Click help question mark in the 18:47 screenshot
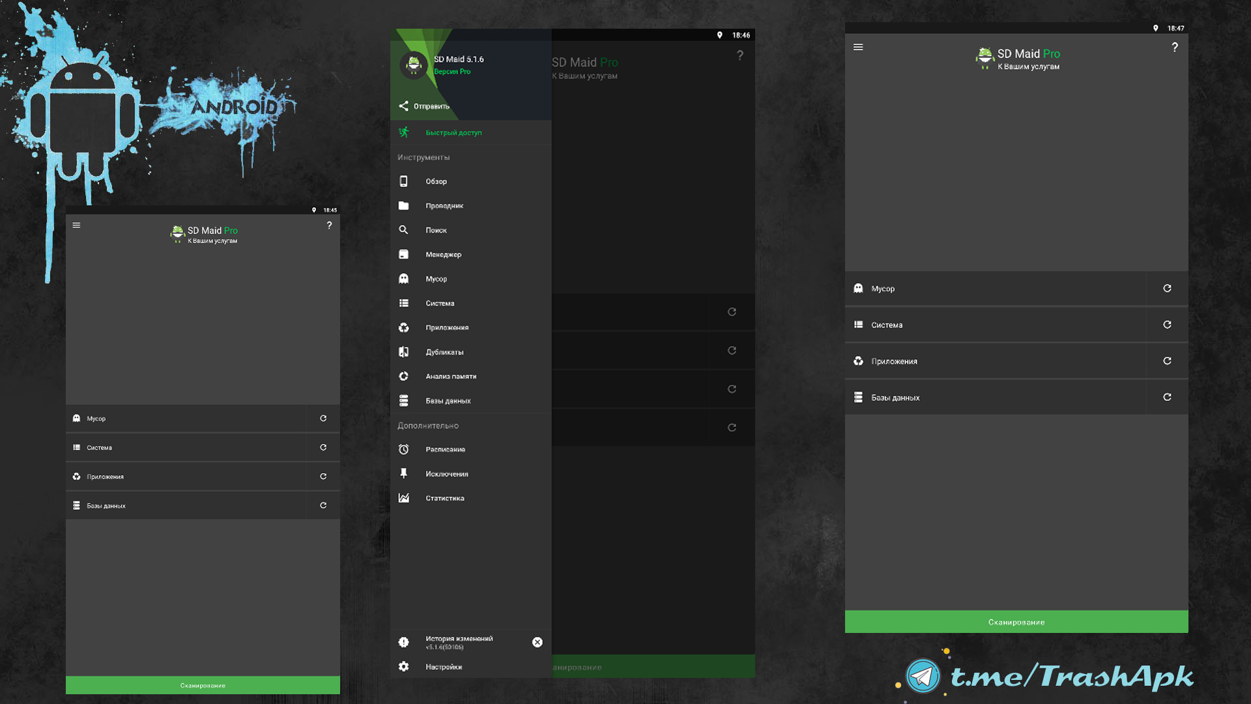 [1175, 47]
